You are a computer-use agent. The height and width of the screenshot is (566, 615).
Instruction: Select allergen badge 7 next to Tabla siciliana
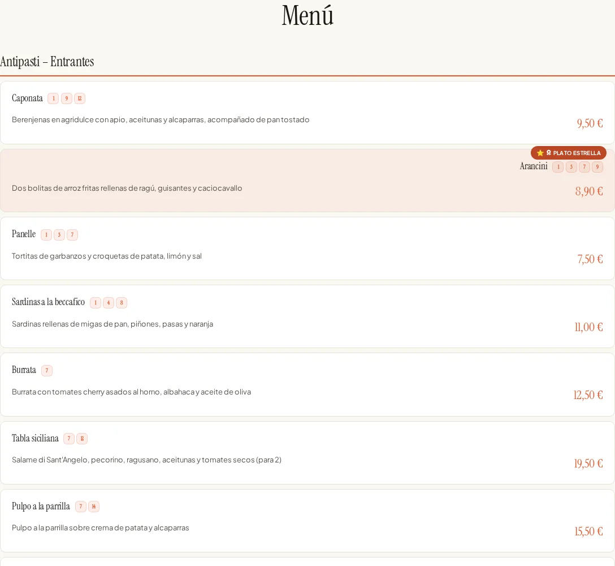69,439
